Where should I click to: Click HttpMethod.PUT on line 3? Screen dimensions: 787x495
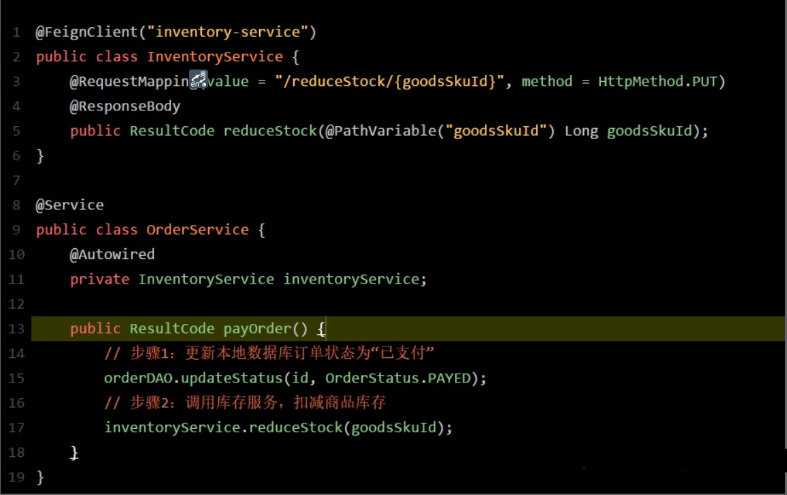pyautogui.click(x=657, y=81)
